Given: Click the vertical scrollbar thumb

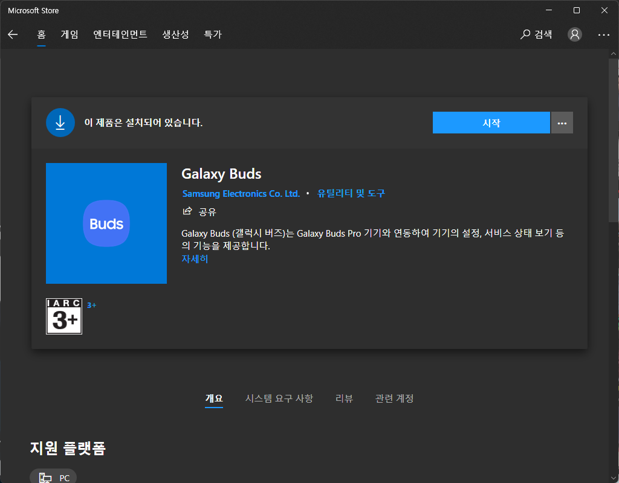Looking at the screenshot, I should pos(614,140).
